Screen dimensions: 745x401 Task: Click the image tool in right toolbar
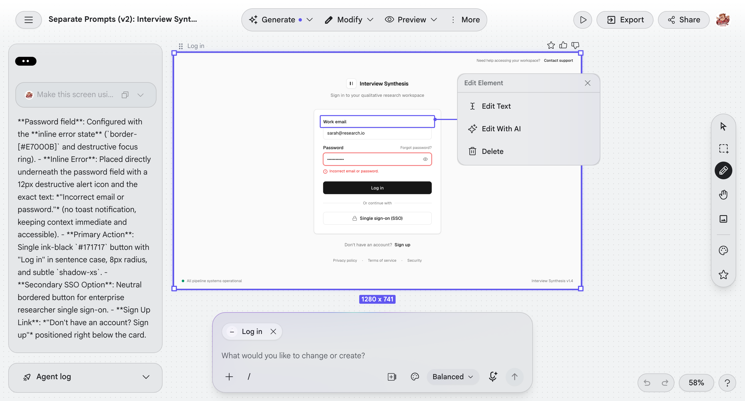click(723, 219)
